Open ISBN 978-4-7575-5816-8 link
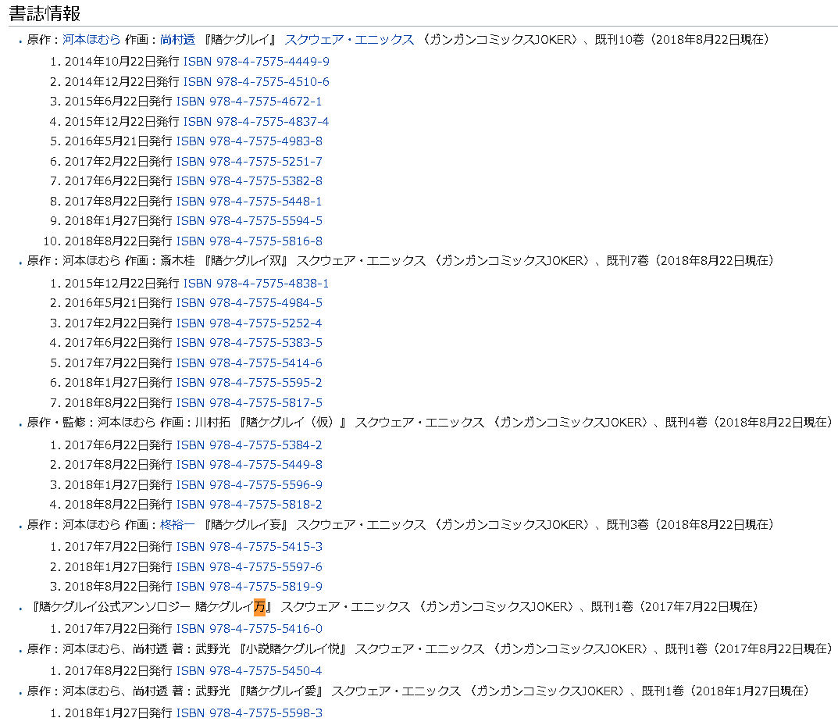 point(249,241)
